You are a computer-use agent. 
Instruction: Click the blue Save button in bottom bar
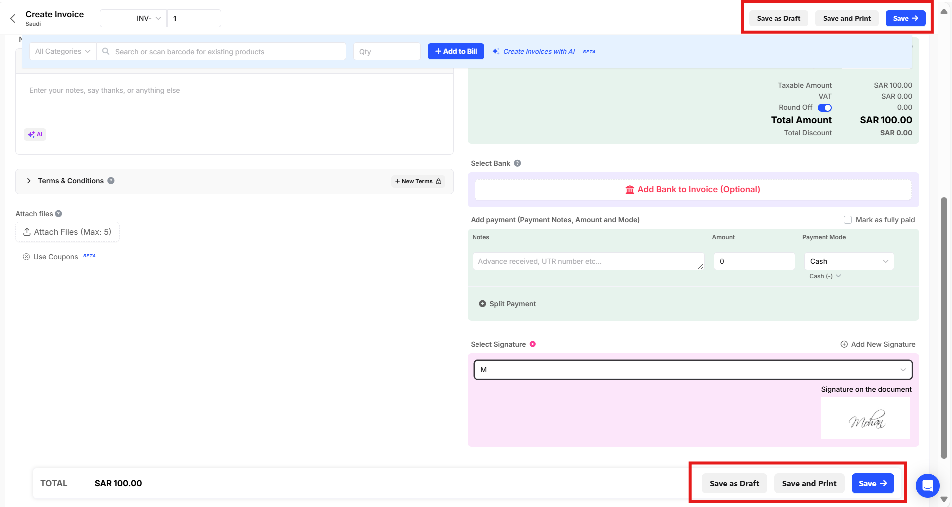point(873,483)
